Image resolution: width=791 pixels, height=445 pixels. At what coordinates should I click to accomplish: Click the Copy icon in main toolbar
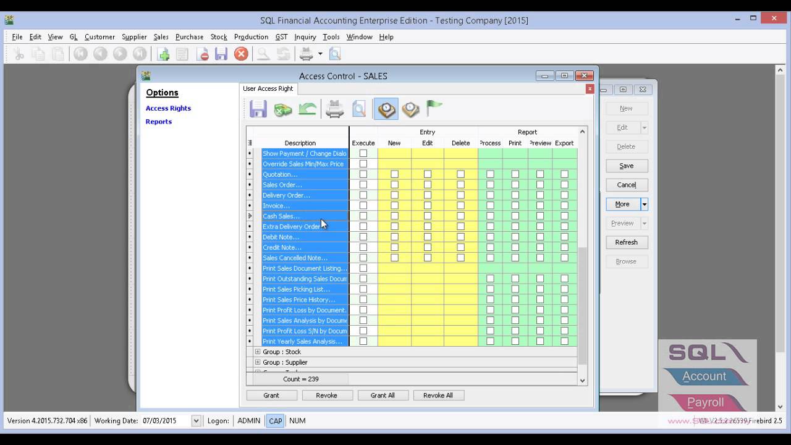(x=38, y=54)
